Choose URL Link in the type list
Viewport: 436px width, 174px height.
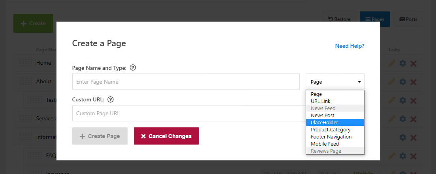335,101
